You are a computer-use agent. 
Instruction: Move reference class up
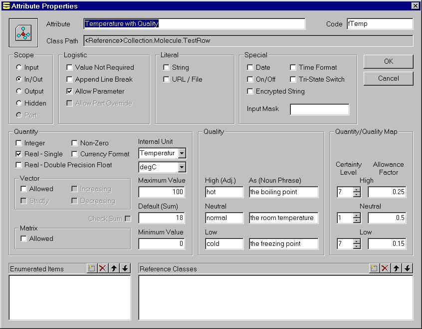[396, 268]
